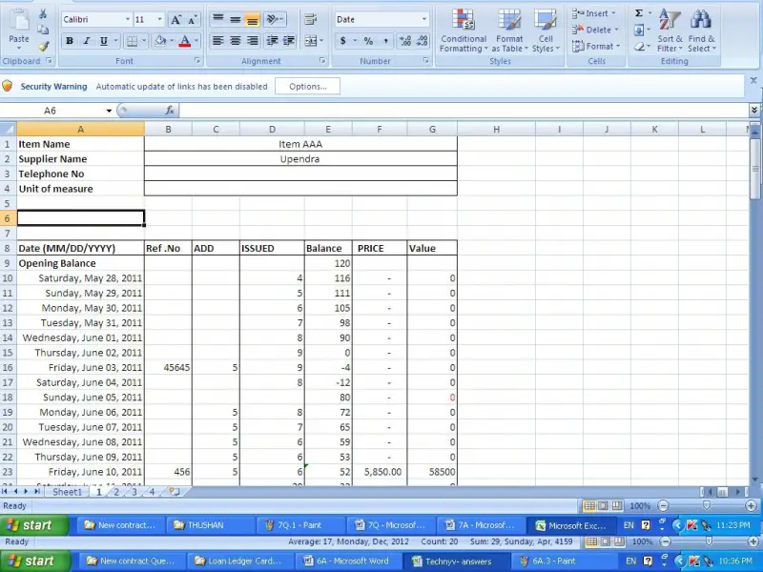Click the Copy icon in Clipboard group
The width and height of the screenshot is (763, 572).
pyautogui.click(x=43, y=30)
